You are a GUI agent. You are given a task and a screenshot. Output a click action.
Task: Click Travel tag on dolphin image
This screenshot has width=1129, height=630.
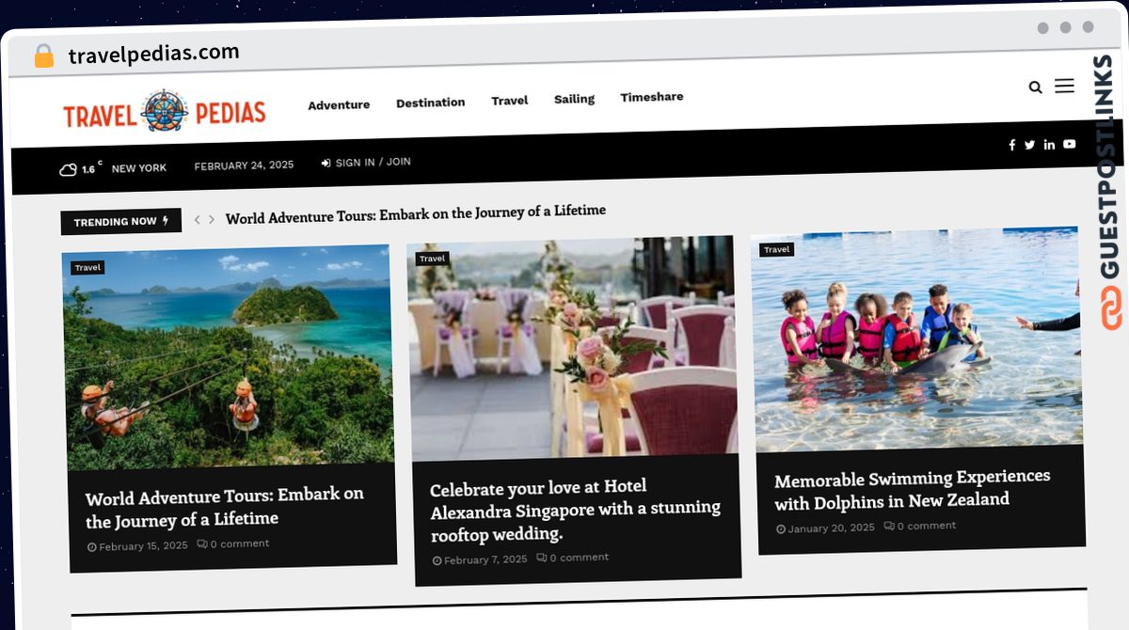click(776, 249)
